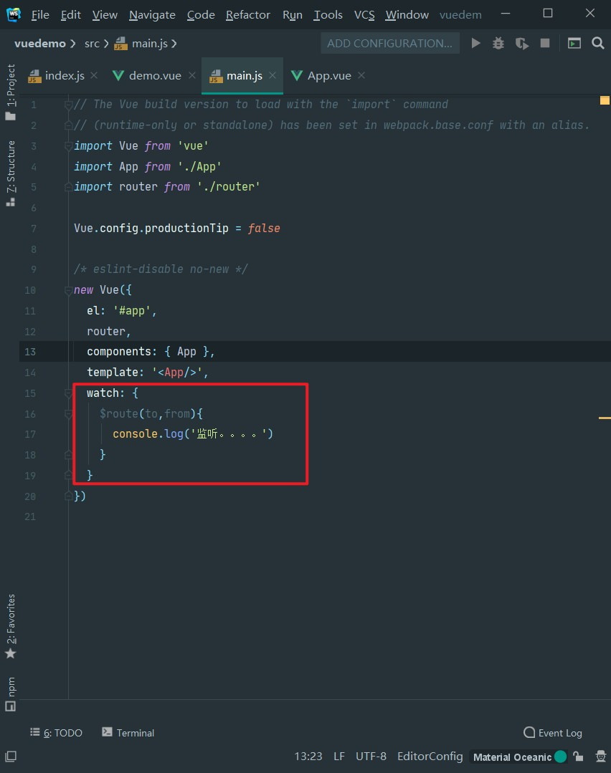Click line number 13 in gutter
Viewport: 611px width, 773px height.
point(30,352)
